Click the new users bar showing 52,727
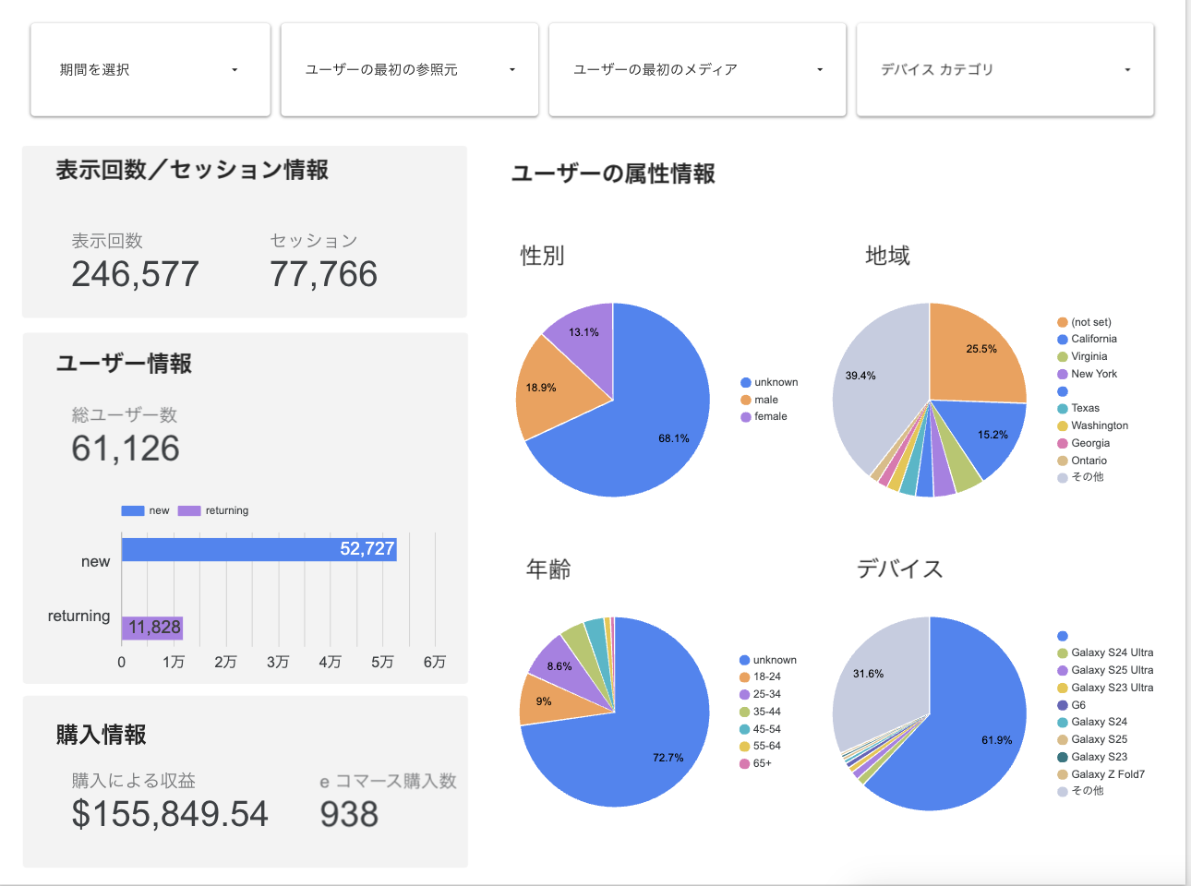This screenshot has height=886, width=1191. [259, 549]
